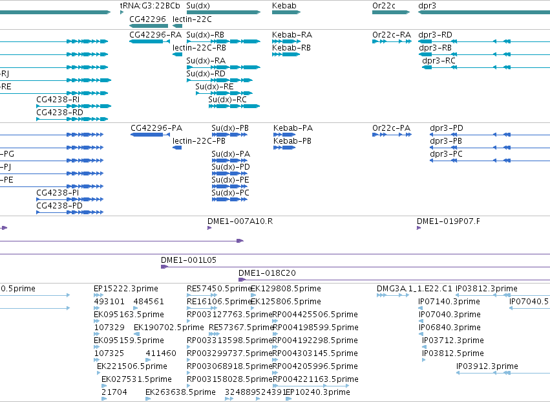Image resolution: width=550 pixels, height=402 pixels.
Task: Click transcript Su(dx)-RD
Action: [206, 74]
